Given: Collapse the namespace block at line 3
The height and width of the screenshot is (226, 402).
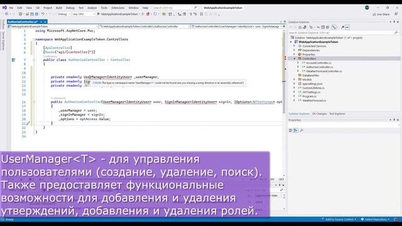Looking at the screenshot, I should (33, 40).
